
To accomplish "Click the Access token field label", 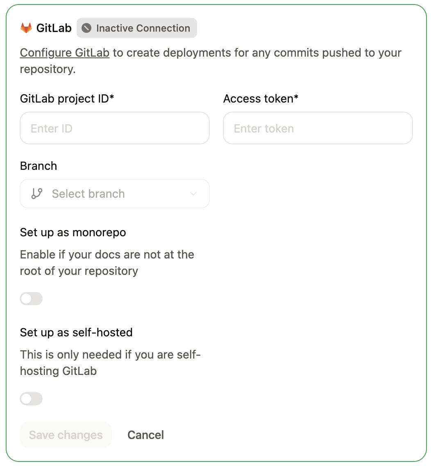I will pos(261,98).
